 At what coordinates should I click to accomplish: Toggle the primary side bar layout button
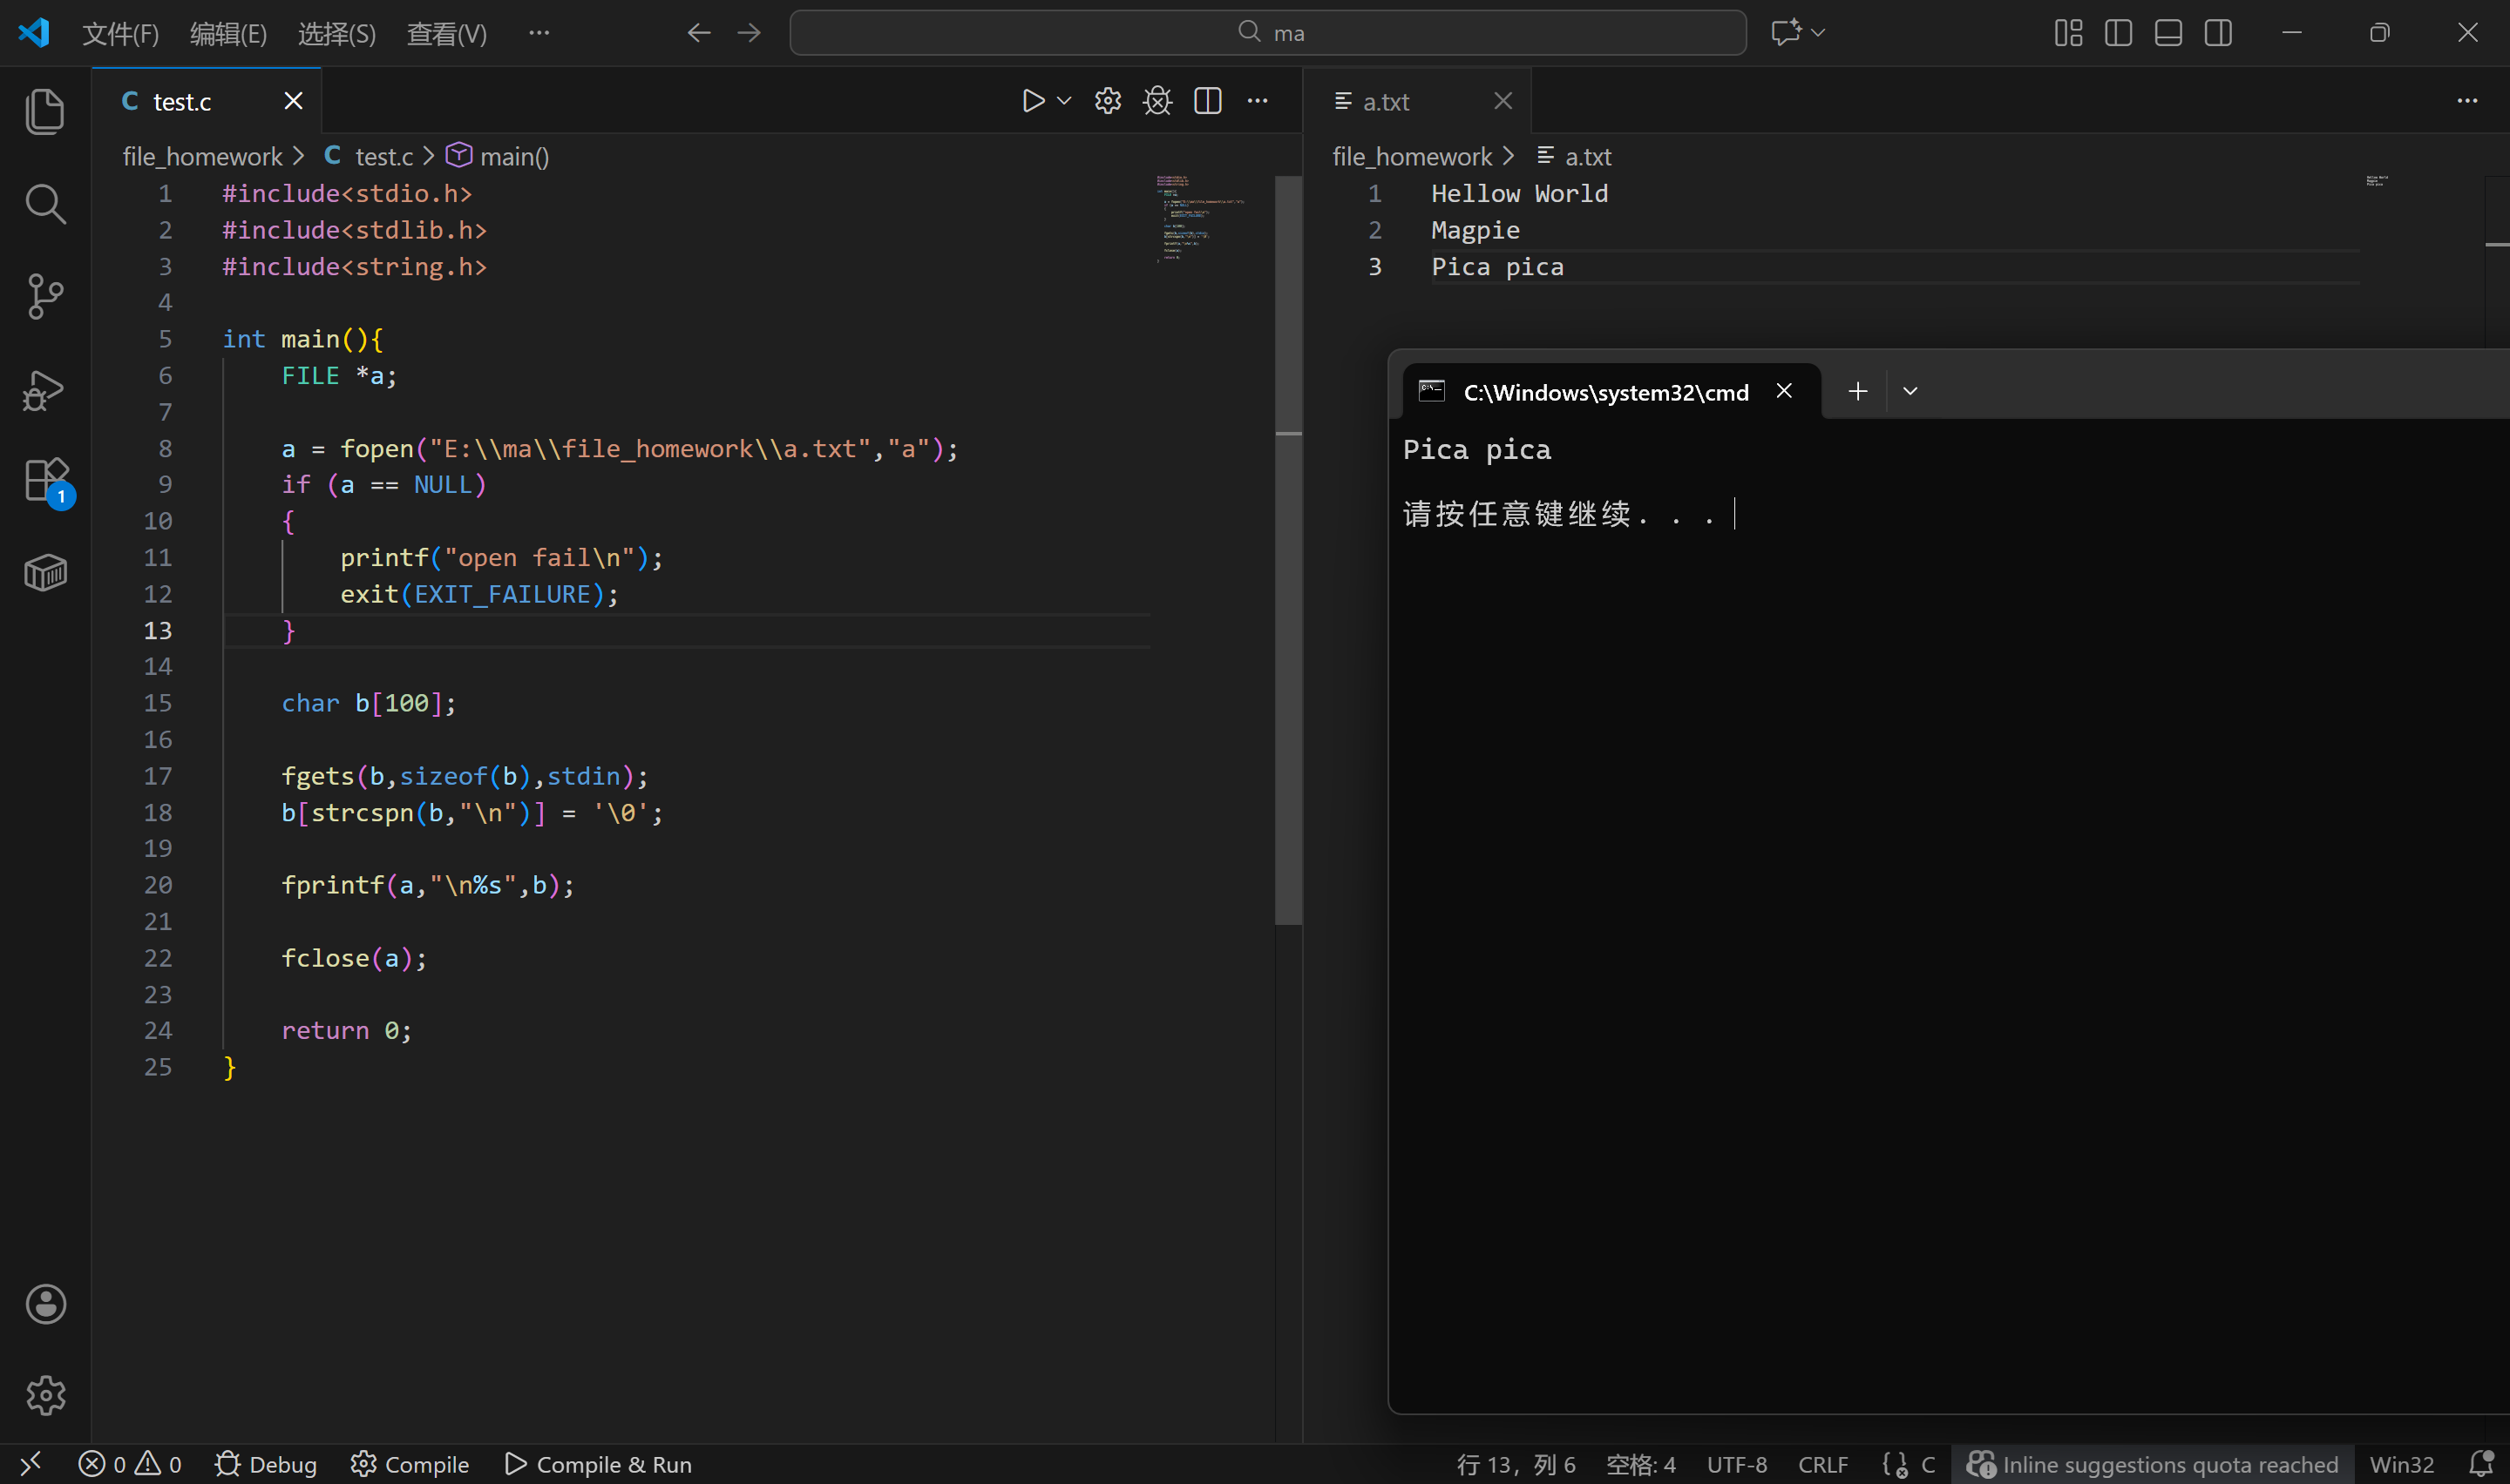click(2118, 33)
